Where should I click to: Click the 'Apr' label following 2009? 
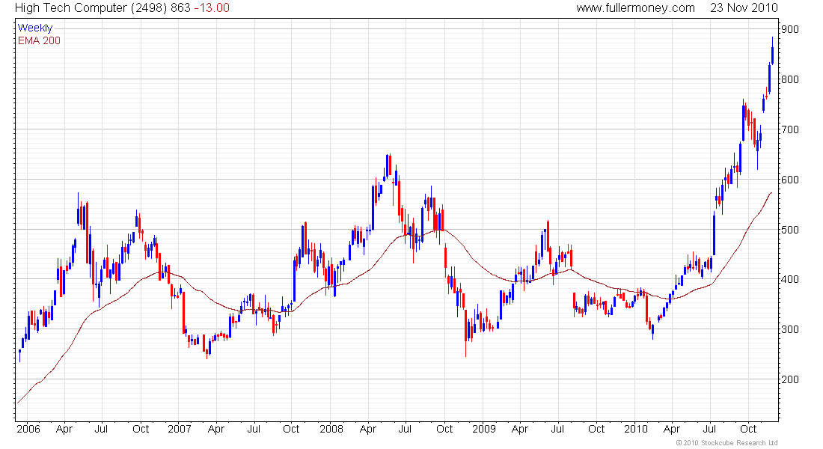coord(520,430)
